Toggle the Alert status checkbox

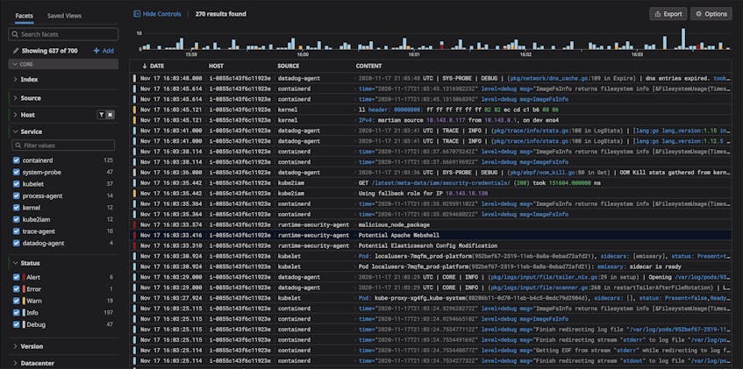coord(17,278)
